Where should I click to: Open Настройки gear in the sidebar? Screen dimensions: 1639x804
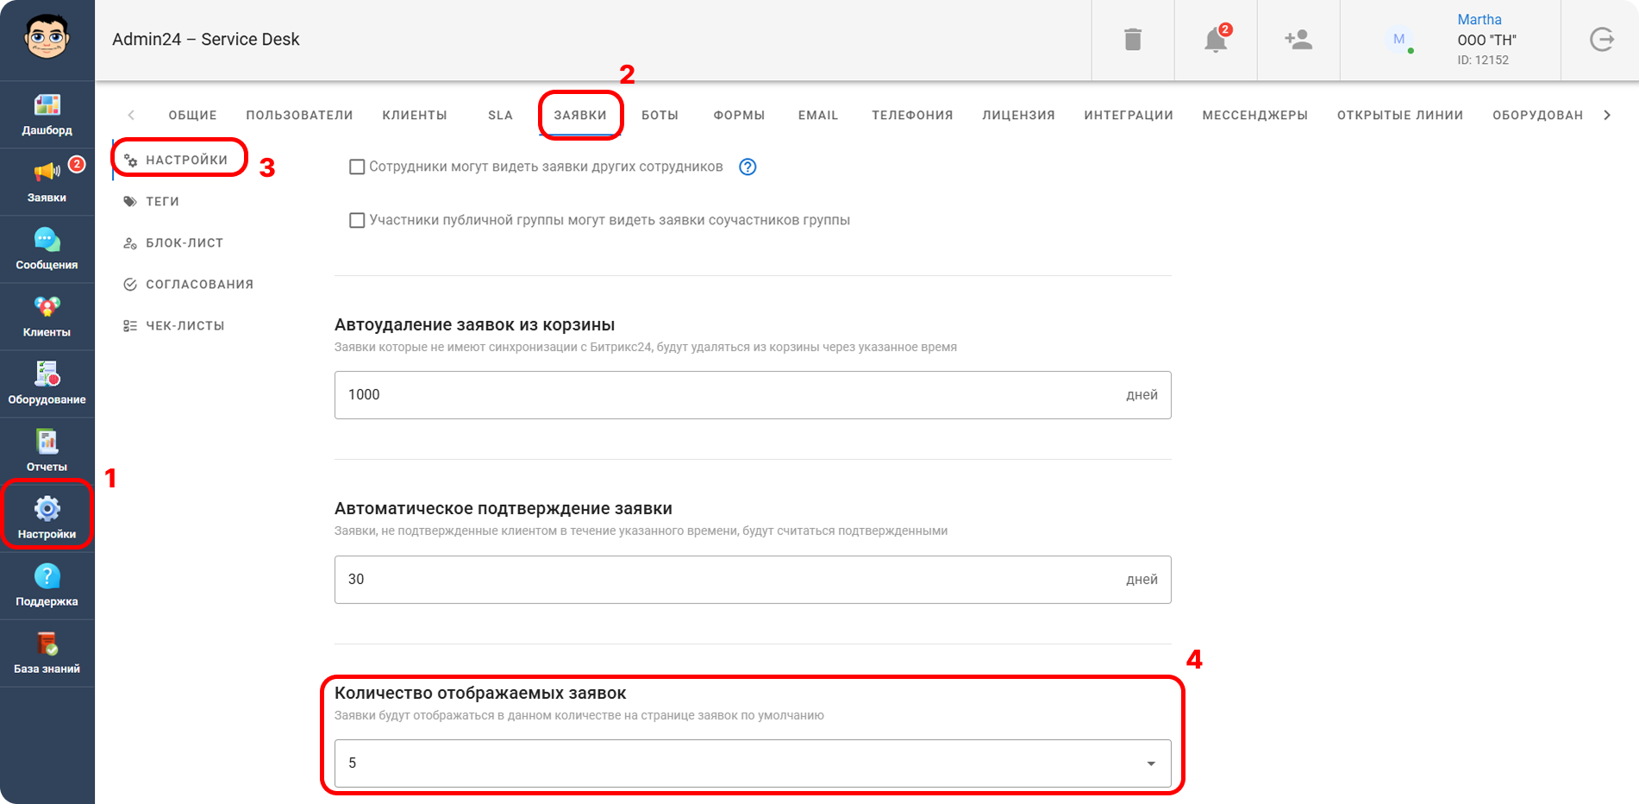pyautogui.click(x=47, y=518)
